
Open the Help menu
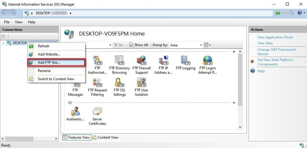click(x=31, y=22)
